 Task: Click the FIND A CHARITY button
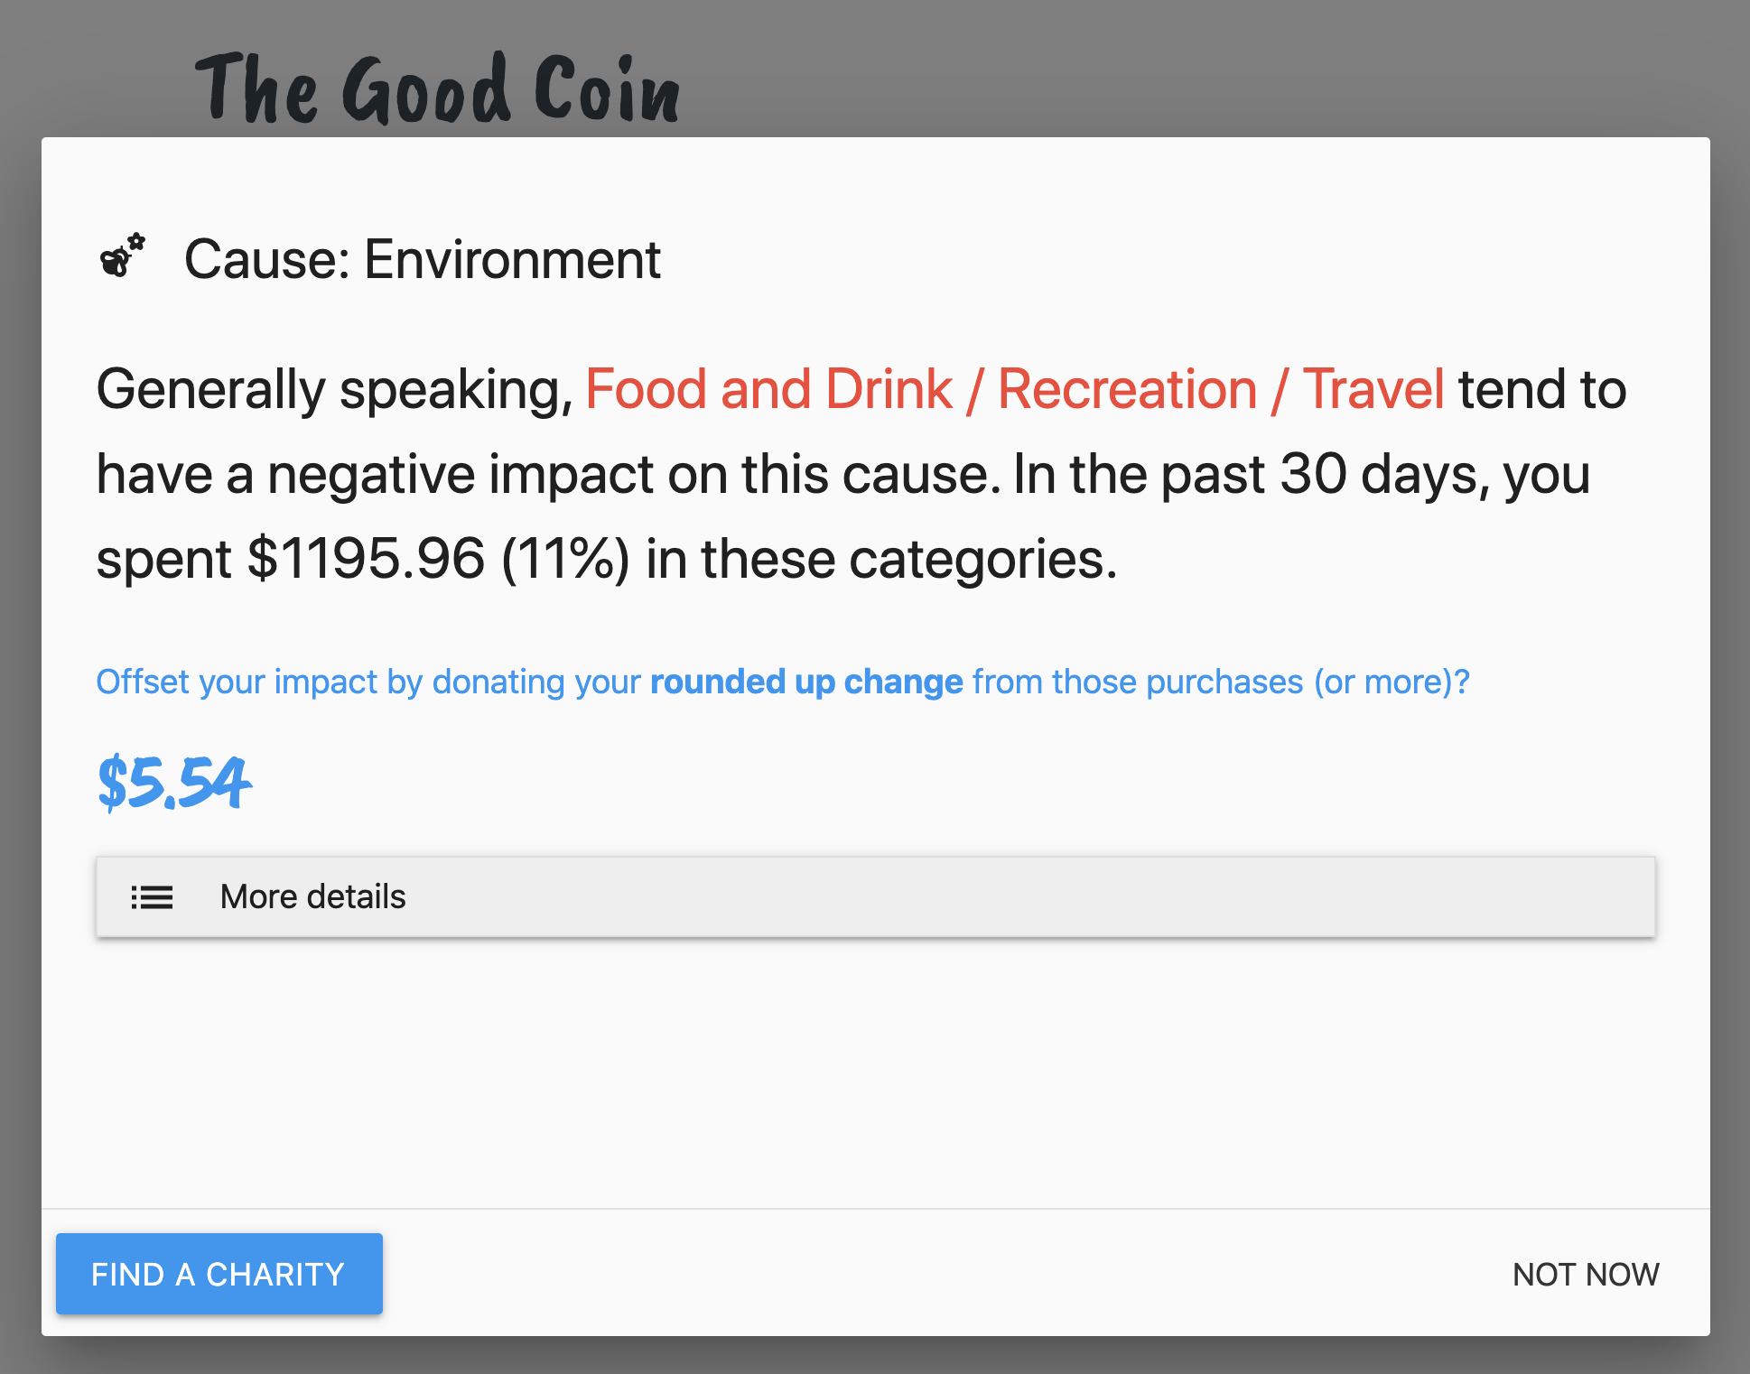click(219, 1274)
